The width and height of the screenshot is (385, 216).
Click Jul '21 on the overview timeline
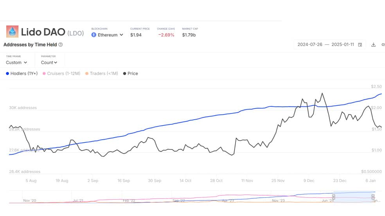tap(78, 200)
